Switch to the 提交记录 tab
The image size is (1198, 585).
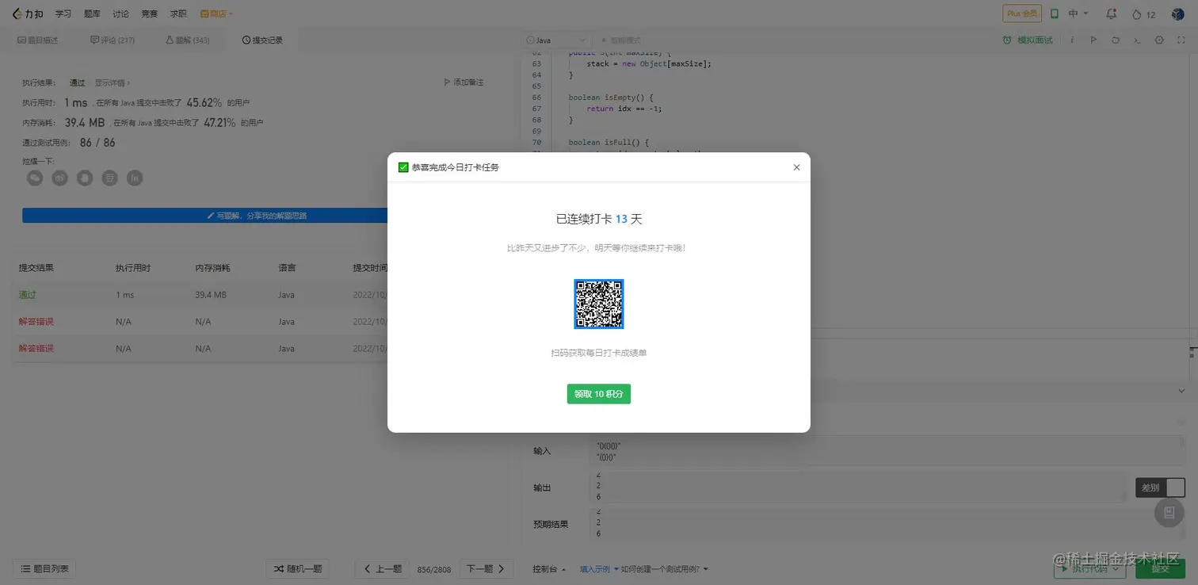[262, 40]
